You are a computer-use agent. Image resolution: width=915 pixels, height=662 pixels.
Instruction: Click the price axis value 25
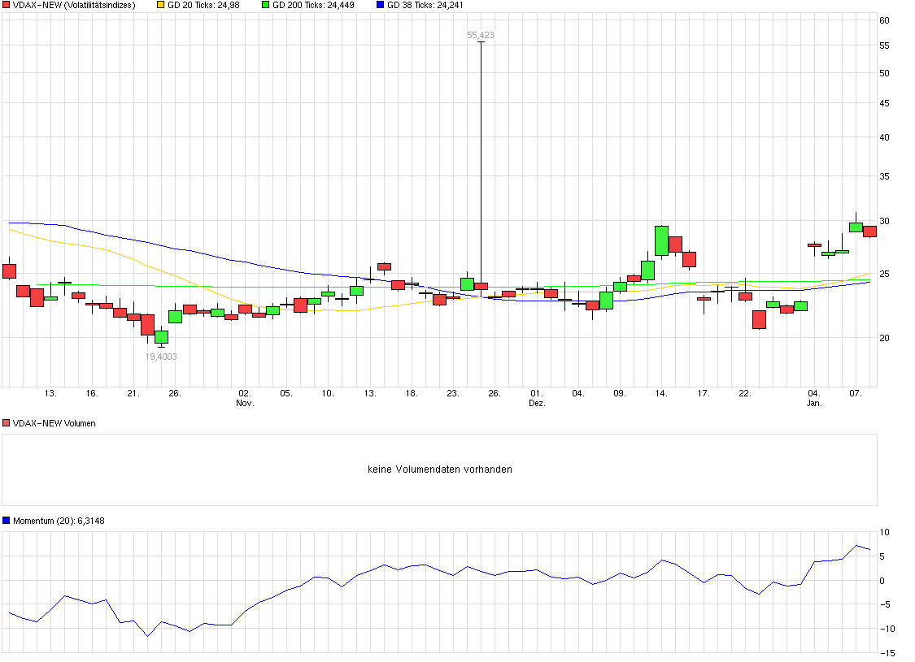[x=885, y=274]
